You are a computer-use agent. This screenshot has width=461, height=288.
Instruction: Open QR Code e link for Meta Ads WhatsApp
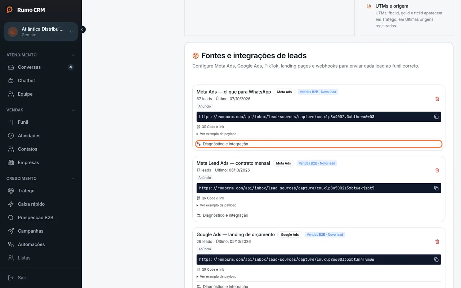pyautogui.click(x=210, y=127)
